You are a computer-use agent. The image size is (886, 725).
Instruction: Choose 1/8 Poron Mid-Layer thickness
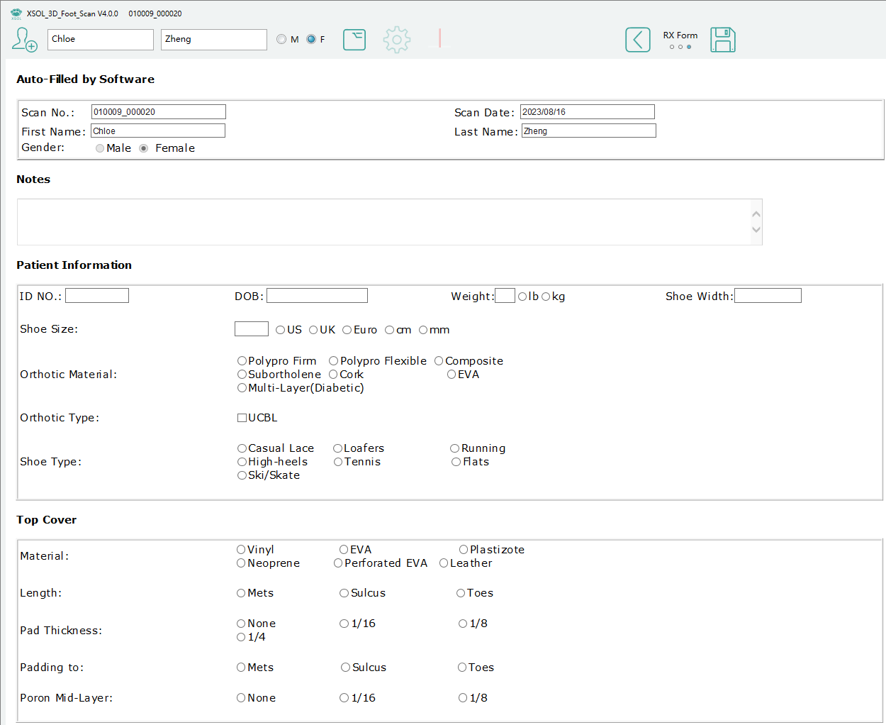coord(463,698)
